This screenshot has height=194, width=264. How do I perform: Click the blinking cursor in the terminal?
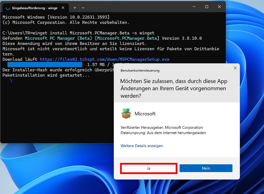click(11, 80)
